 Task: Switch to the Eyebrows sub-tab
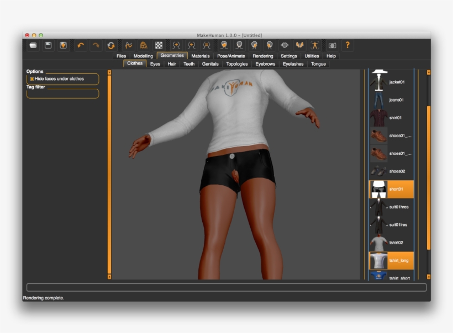[x=265, y=64]
